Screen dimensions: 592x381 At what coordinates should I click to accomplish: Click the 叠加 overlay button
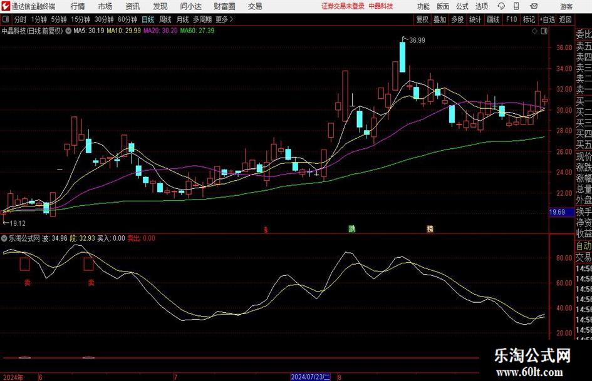(x=440, y=19)
